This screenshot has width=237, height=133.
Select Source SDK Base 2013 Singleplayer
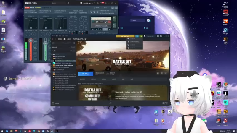(x=65, y=90)
